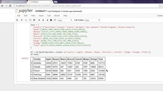Click the pd.DataFrame code line

(91, 52)
